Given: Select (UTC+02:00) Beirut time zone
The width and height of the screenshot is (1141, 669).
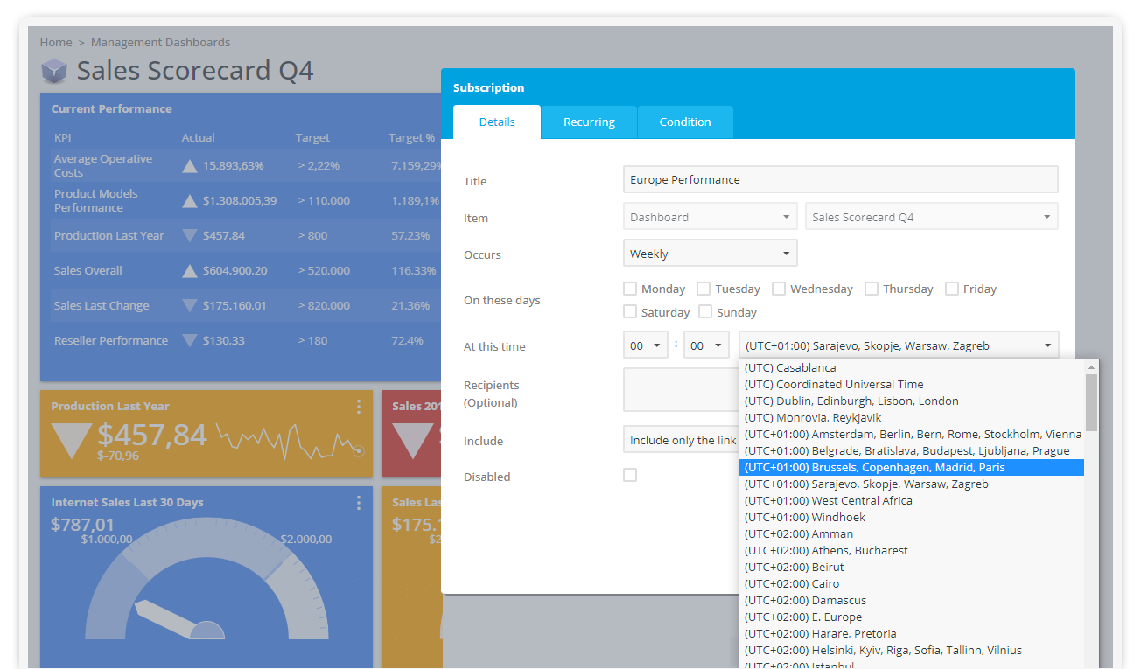Looking at the screenshot, I should pyautogui.click(x=912, y=568).
